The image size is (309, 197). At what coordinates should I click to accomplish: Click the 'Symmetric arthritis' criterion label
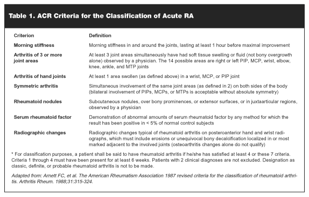pos(36,86)
